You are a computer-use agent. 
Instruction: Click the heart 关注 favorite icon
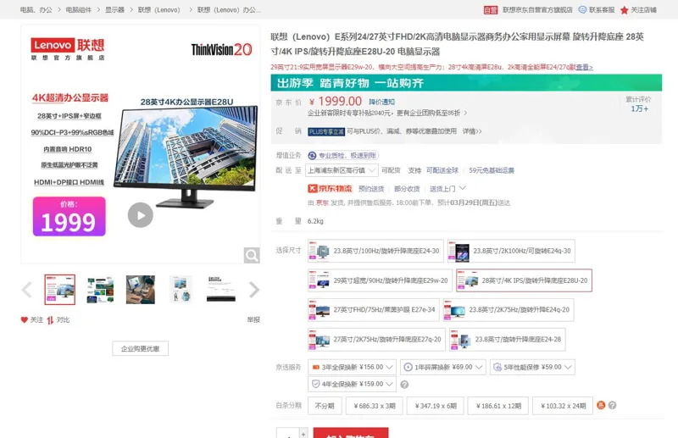tap(25, 319)
